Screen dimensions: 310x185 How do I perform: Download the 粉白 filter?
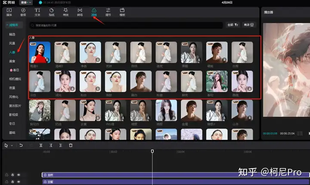pyautogui.click(x=98, y=89)
